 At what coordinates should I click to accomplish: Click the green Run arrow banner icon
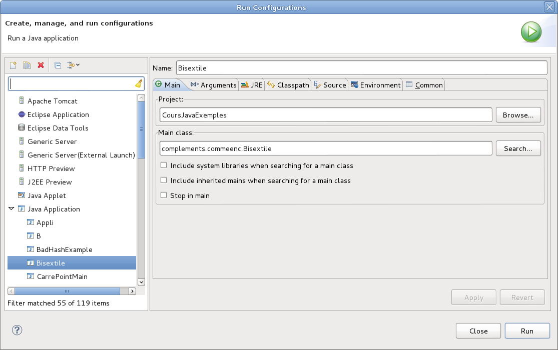(531, 32)
